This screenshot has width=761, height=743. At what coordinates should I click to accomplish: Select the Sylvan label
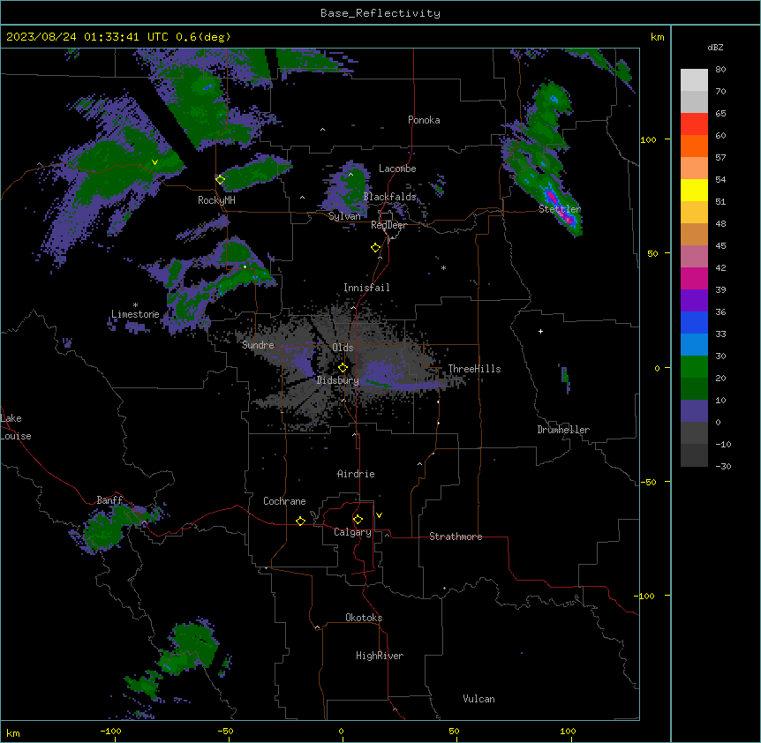(344, 216)
